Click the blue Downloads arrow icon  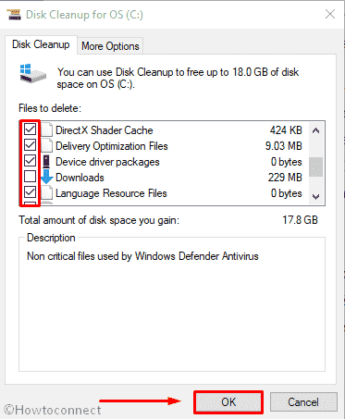pos(46,177)
